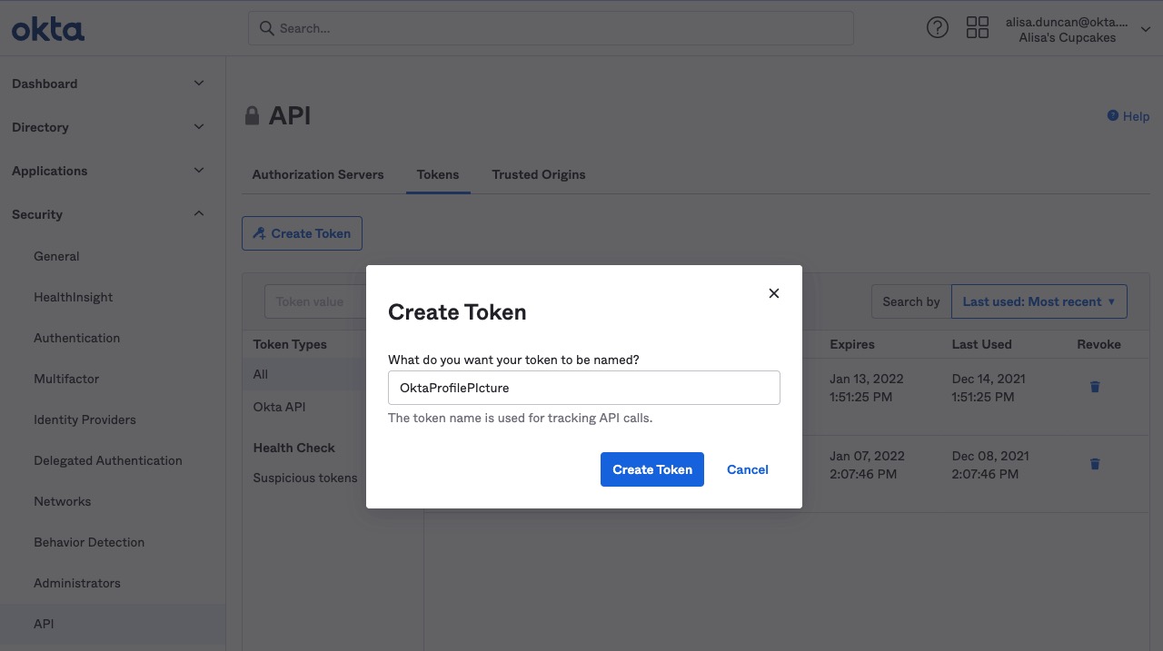Viewport: 1163px width, 651px height.
Task: Click the blue Create Token button
Action: pyautogui.click(x=652, y=469)
